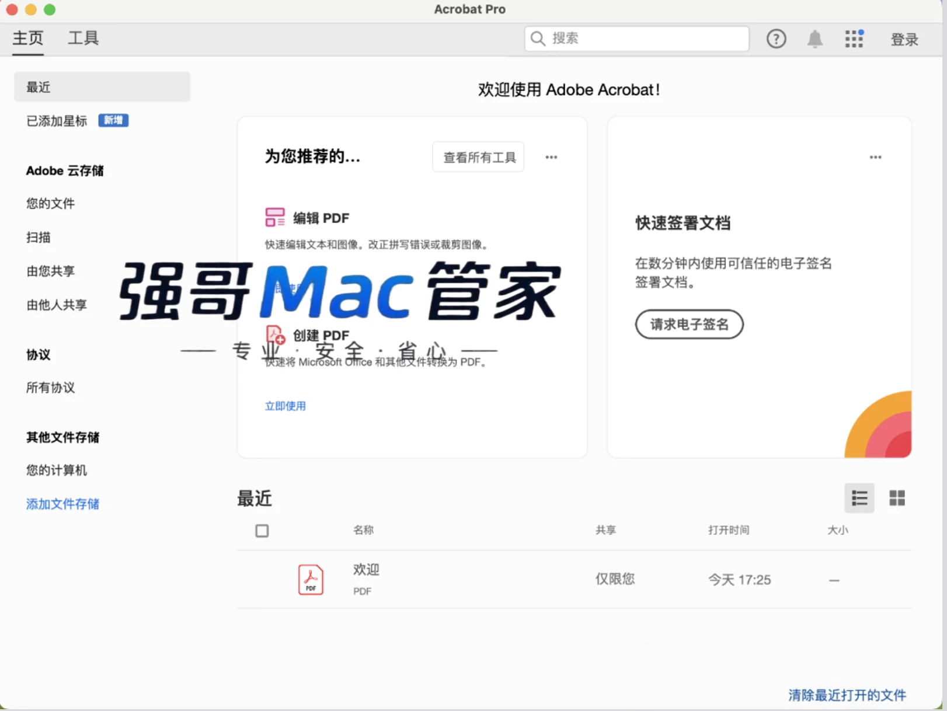Image resolution: width=947 pixels, height=711 pixels.
Task: Open 所有协议 in the sidebar
Action: 51,388
